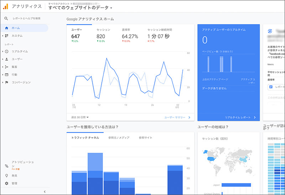Click the レポート section label in sidebar
This screenshot has width=285, height=195.
pos(9,44)
